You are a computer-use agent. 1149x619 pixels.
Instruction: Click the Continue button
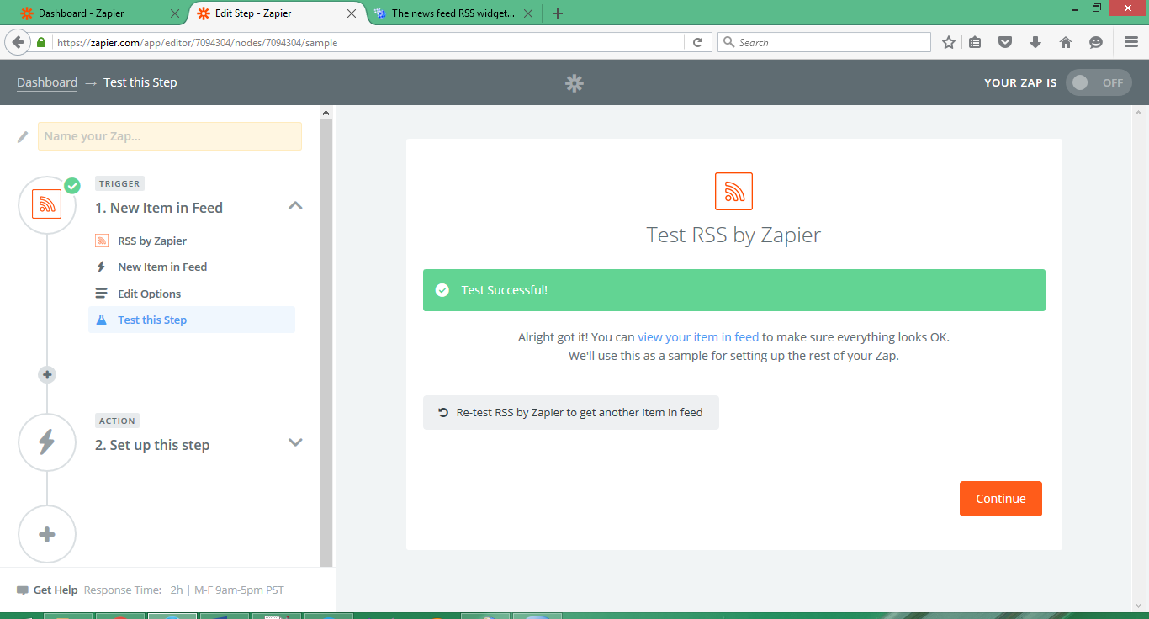pyautogui.click(x=1001, y=499)
